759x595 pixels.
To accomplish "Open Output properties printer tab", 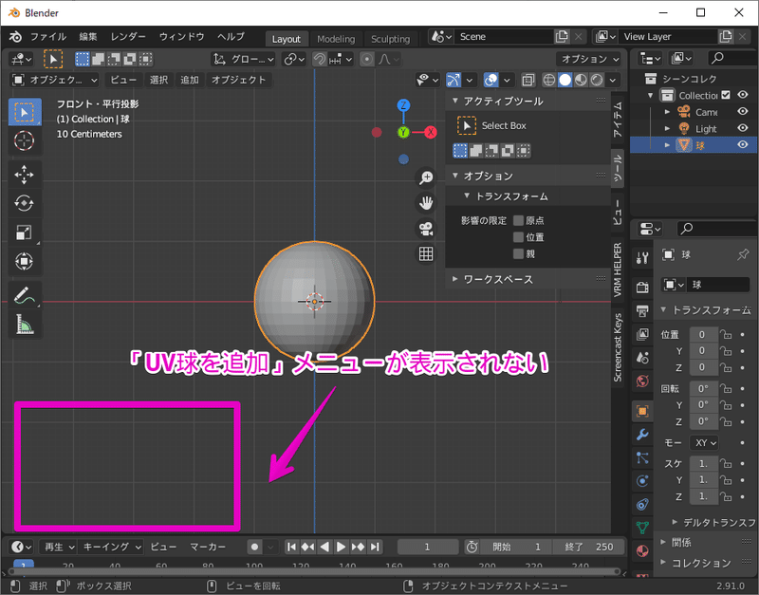I will coord(642,310).
